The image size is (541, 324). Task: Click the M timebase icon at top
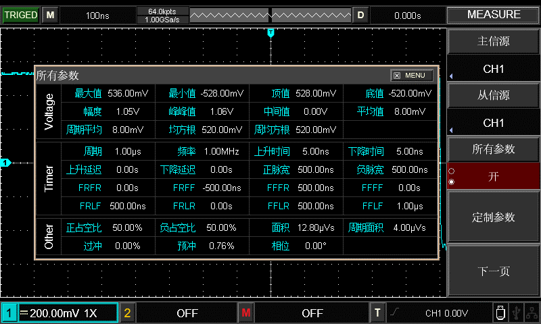pos(50,15)
